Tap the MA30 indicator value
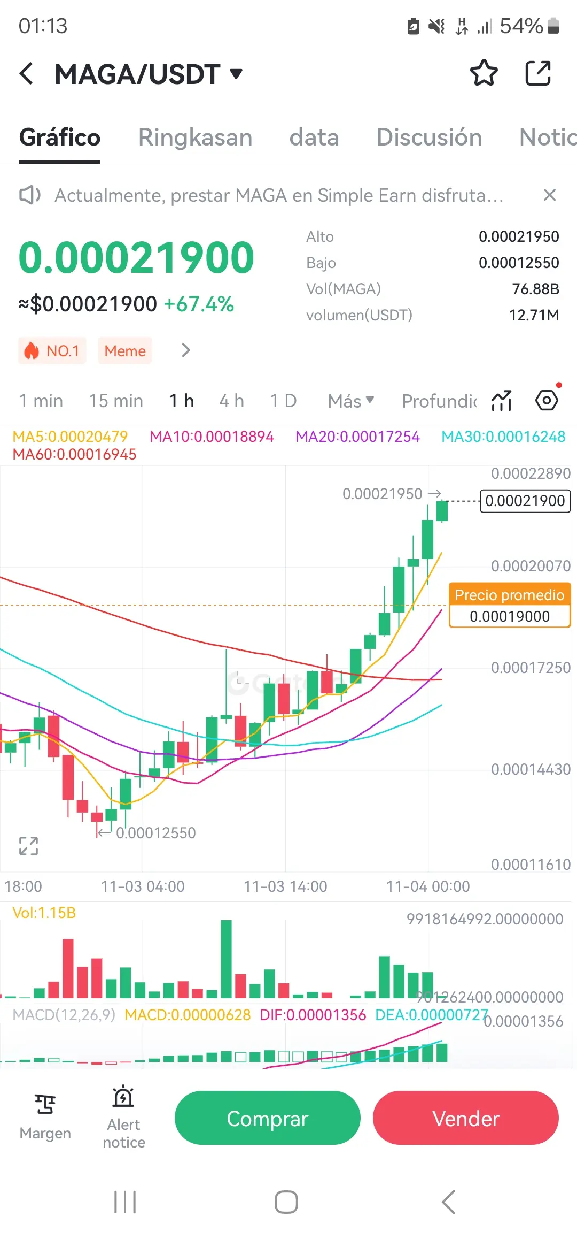The width and height of the screenshot is (577, 1239). (503, 437)
